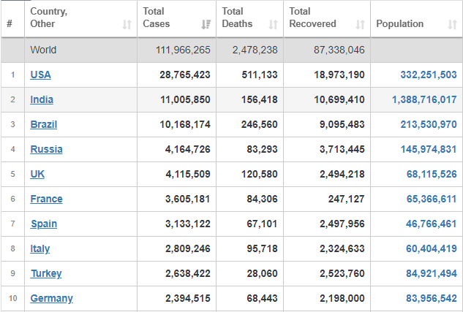Click the Total Cases header label
463x312 pixels.
[157, 18]
